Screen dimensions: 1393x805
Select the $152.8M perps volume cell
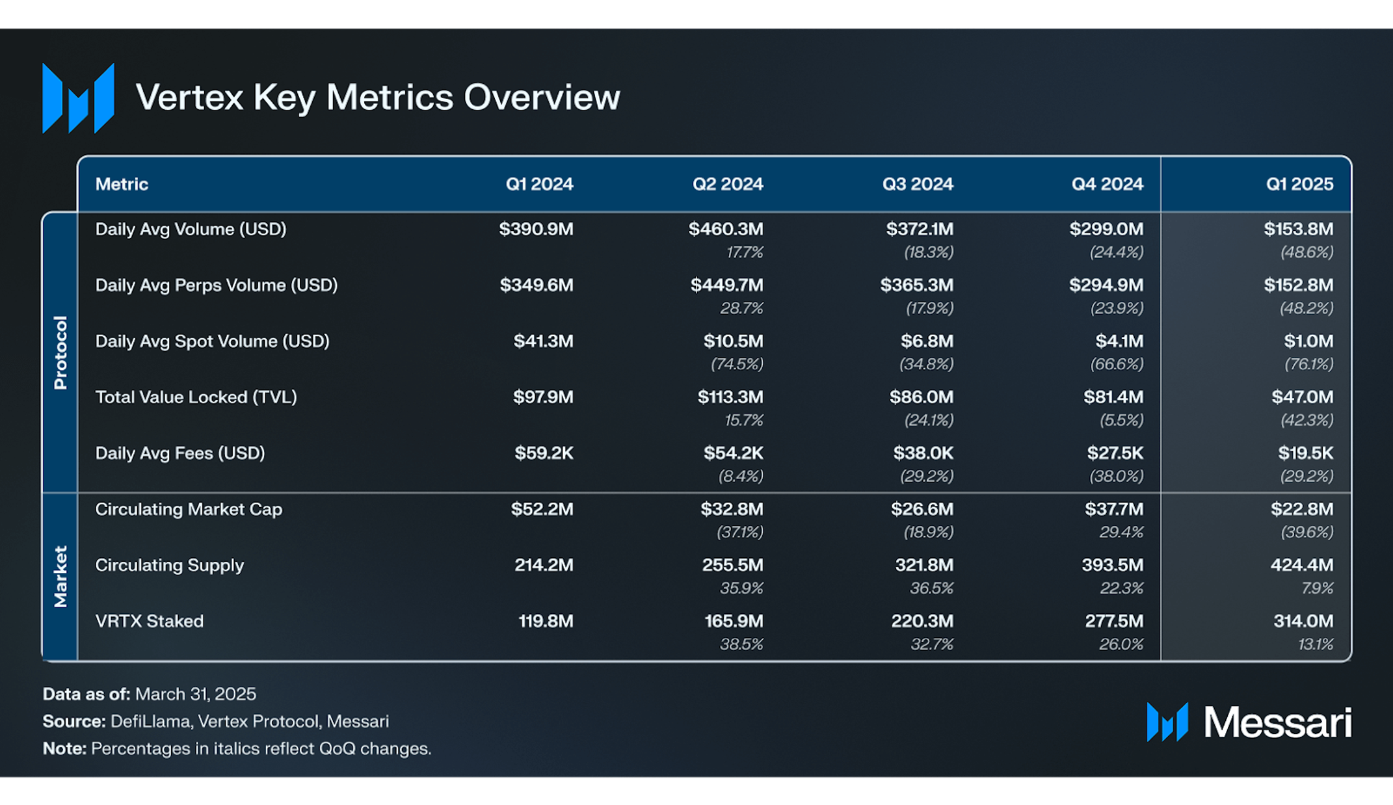pyautogui.click(x=1299, y=285)
